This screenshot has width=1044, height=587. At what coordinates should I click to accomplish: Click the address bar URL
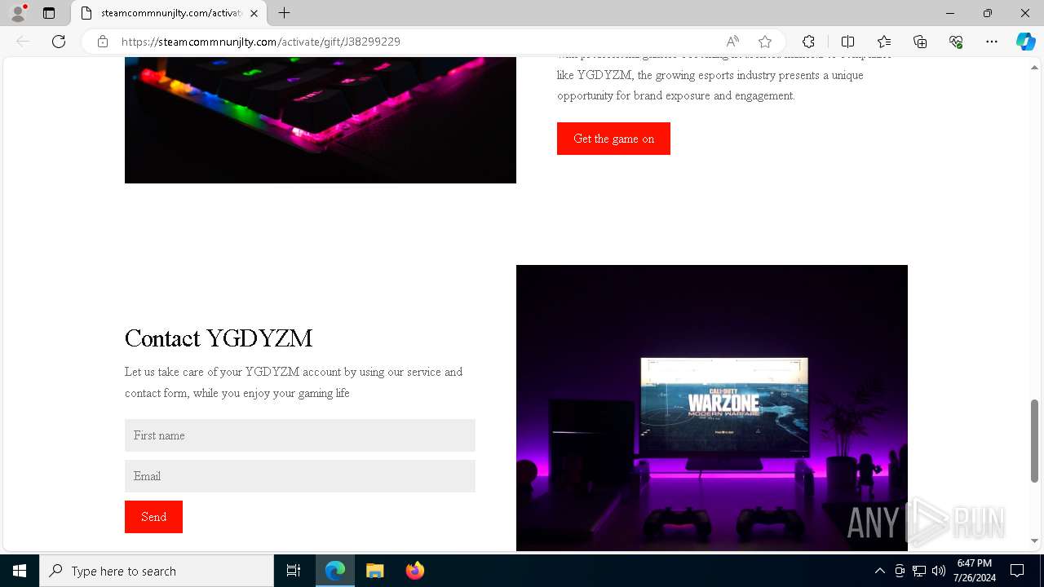click(x=261, y=42)
